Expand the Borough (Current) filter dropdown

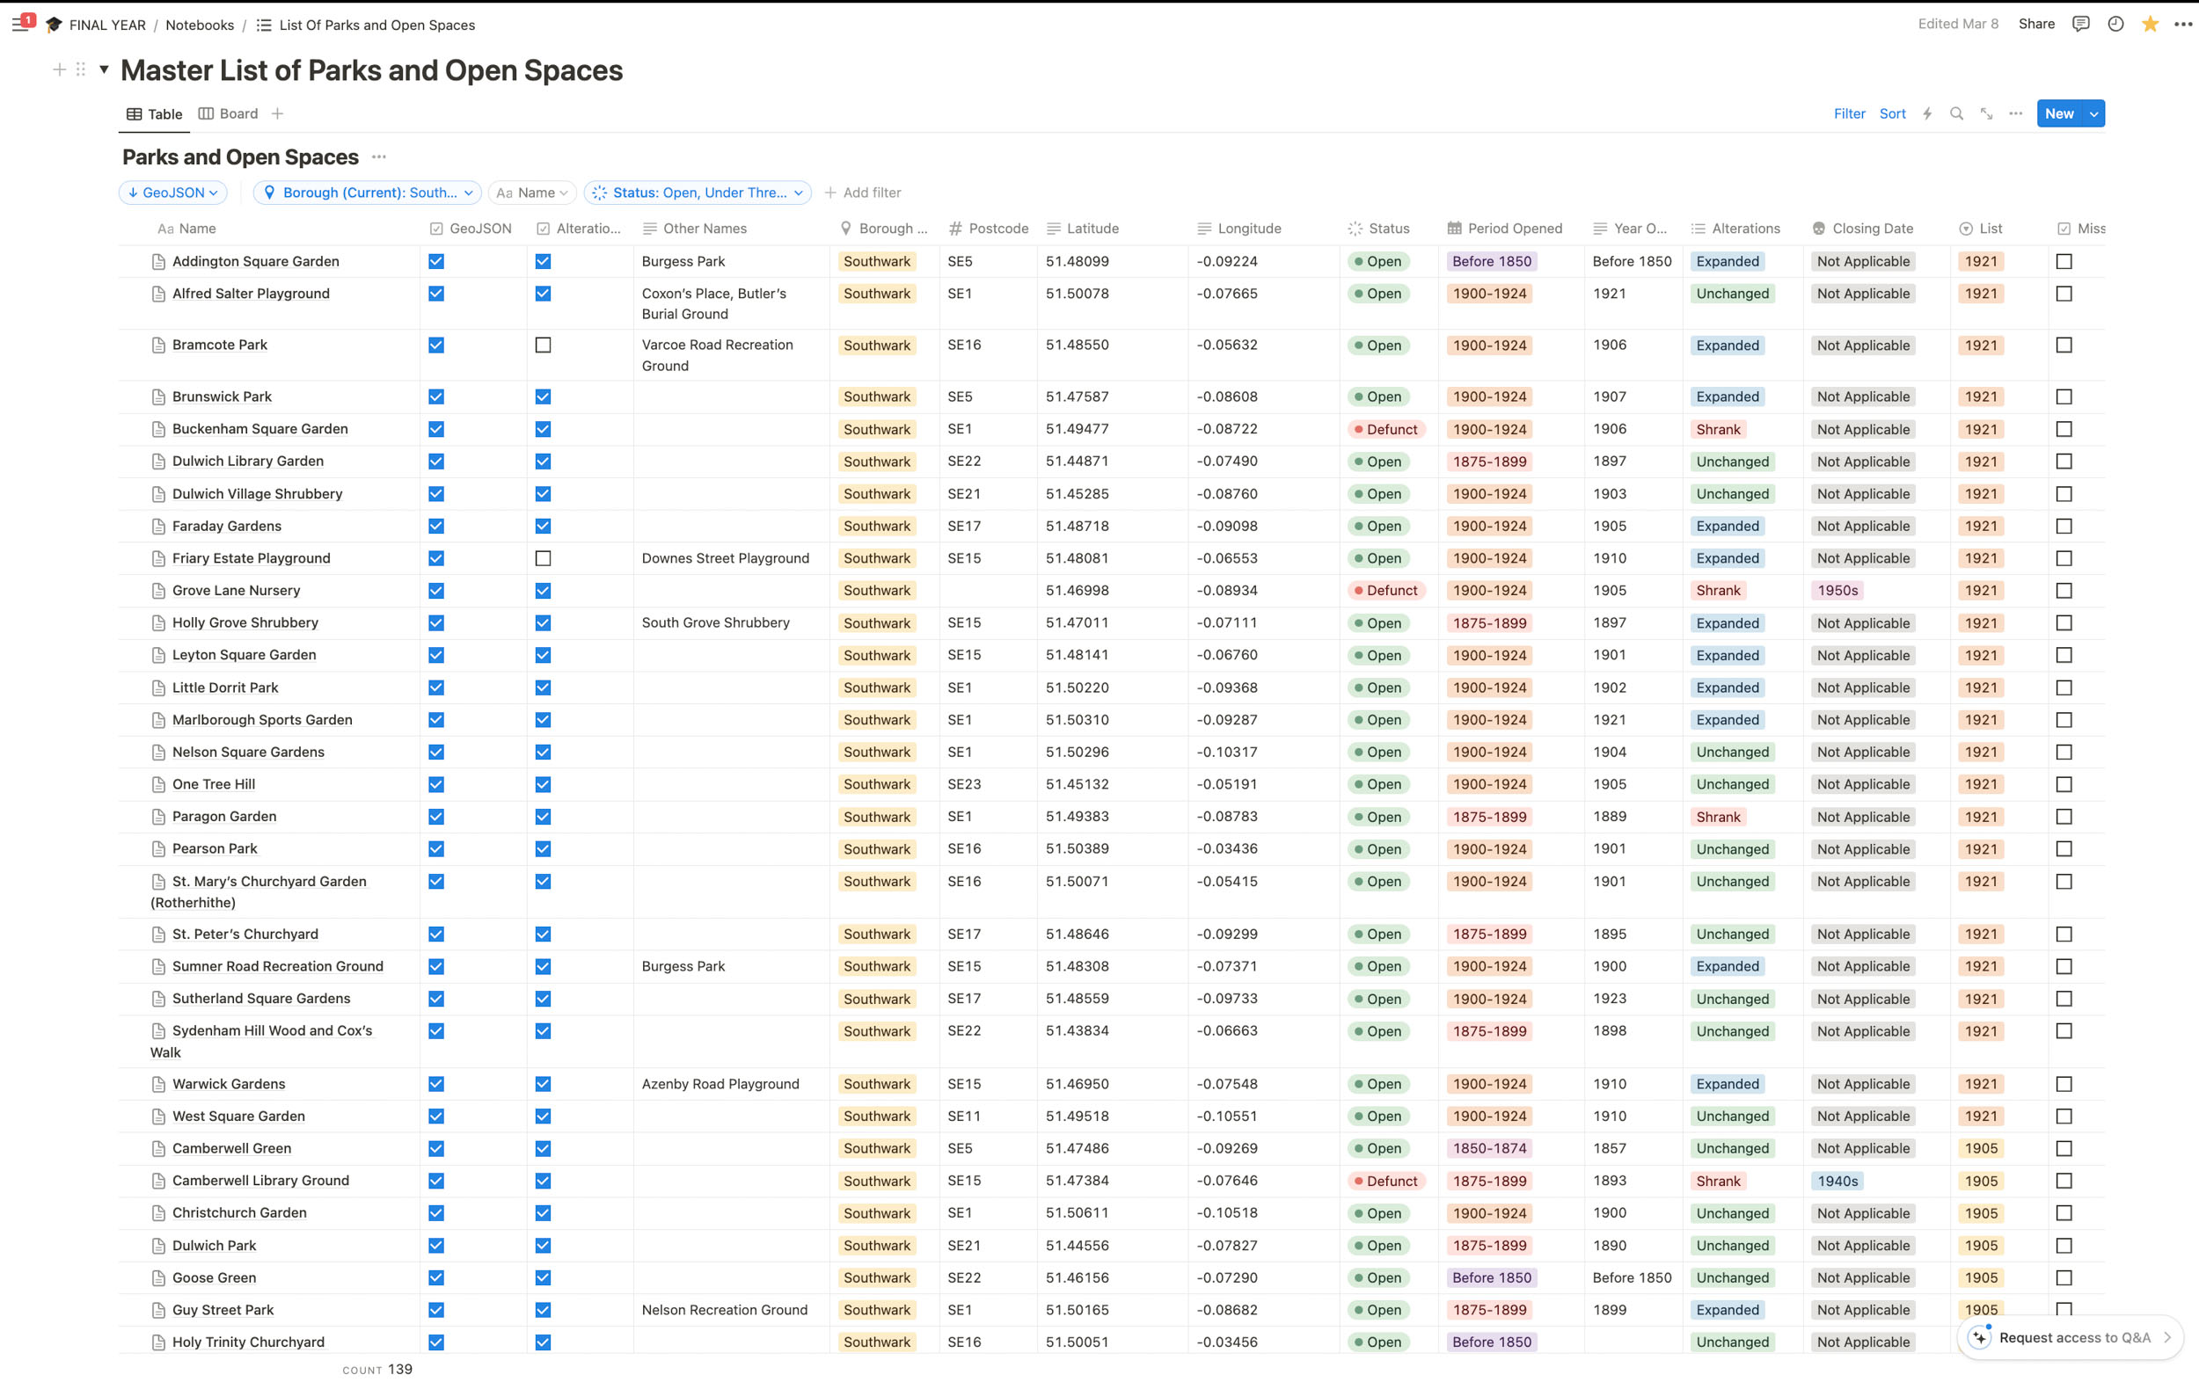(x=368, y=193)
